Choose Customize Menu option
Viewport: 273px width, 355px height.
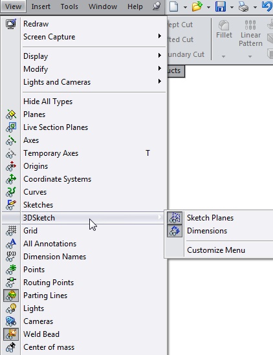216,250
